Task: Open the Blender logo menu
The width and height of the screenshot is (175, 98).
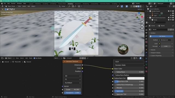Action: (2, 4)
